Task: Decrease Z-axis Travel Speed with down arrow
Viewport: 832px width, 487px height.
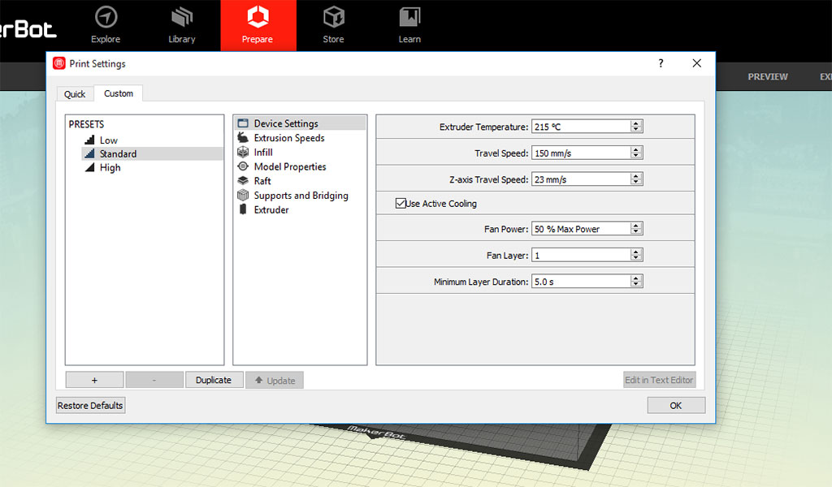Action: [x=635, y=183]
